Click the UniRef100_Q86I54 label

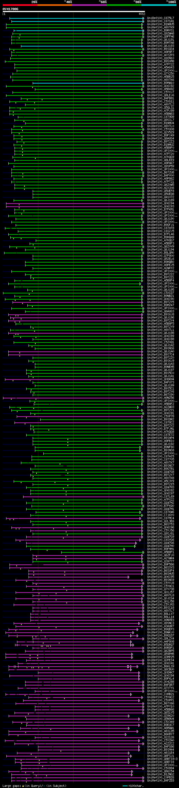coord(161,771)
